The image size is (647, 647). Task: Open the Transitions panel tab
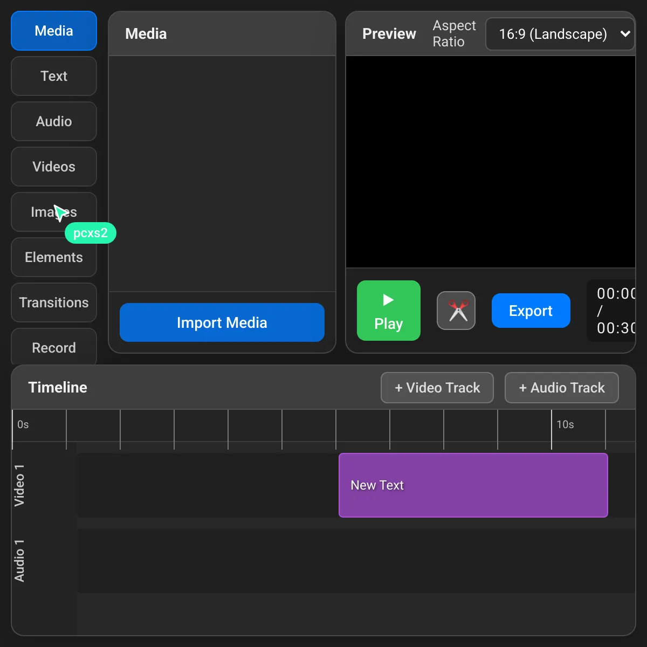(54, 302)
